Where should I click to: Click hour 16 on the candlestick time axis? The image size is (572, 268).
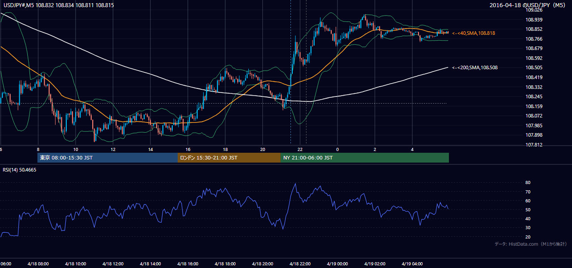188,149
